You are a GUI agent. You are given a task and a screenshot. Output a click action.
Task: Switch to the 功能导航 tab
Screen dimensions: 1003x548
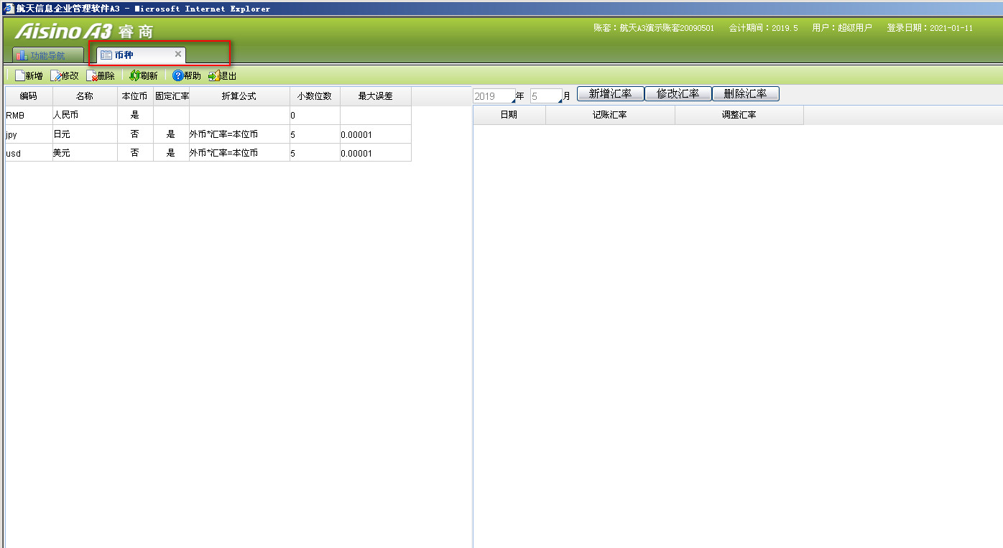coord(47,55)
